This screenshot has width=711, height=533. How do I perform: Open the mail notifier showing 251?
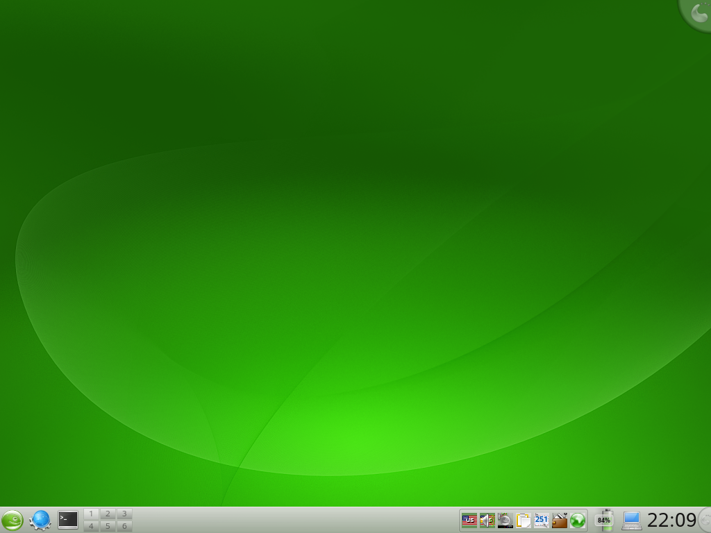point(542,521)
